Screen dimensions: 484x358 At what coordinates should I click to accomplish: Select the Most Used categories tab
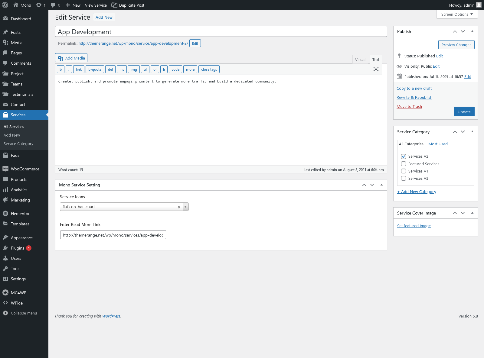(438, 144)
